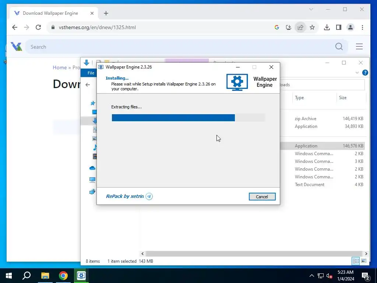Click the installer progress bar

(x=188, y=118)
